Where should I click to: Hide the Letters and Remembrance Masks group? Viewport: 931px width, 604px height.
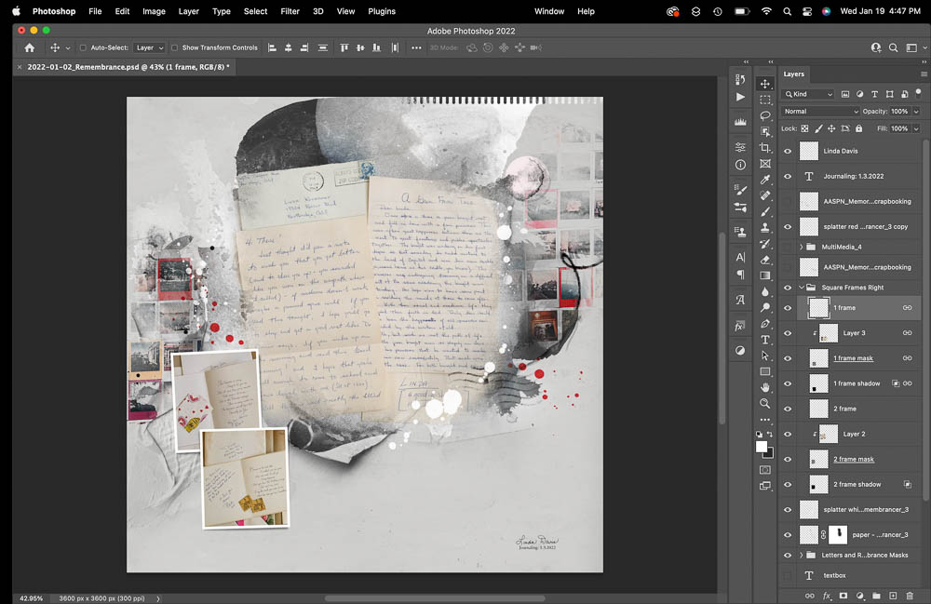point(788,556)
